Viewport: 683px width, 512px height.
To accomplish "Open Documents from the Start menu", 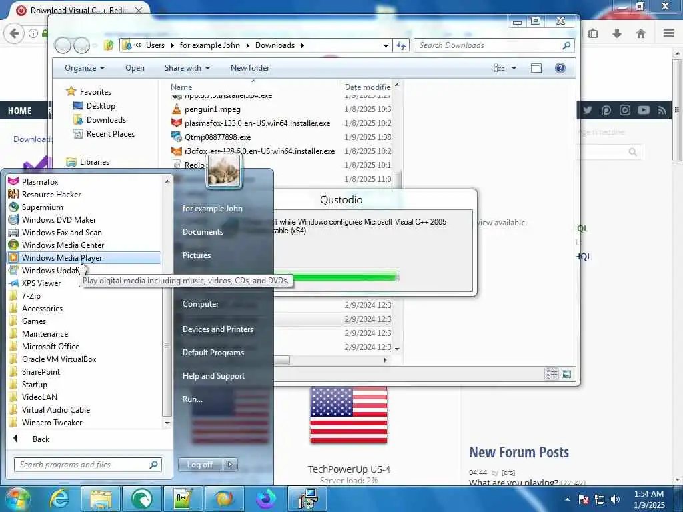I will coord(203,232).
